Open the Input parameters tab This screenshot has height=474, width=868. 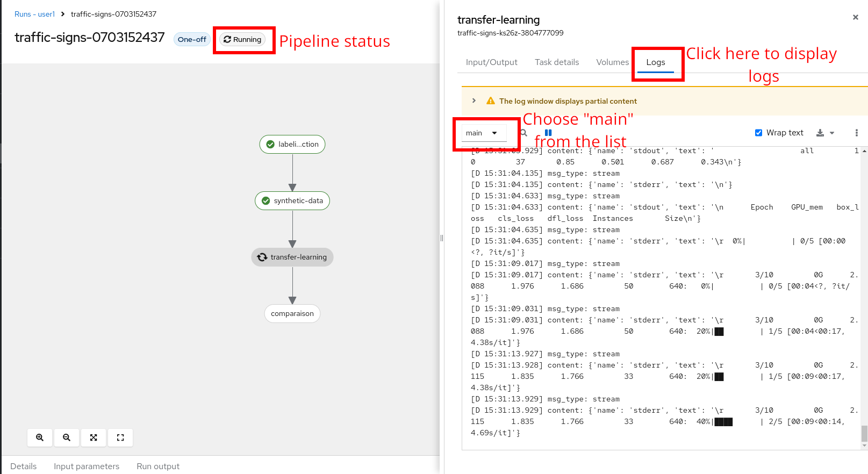(87, 466)
